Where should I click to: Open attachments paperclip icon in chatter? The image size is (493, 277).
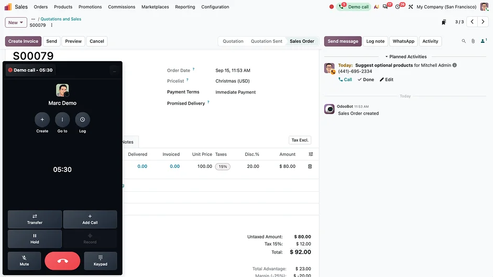pyautogui.click(x=473, y=41)
